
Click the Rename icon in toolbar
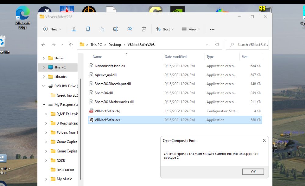click(116, 29)
